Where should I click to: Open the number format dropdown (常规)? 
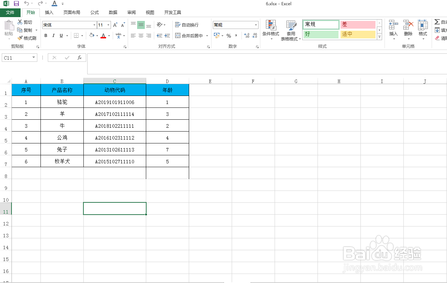pyautogui.click(x=256, y=25)
